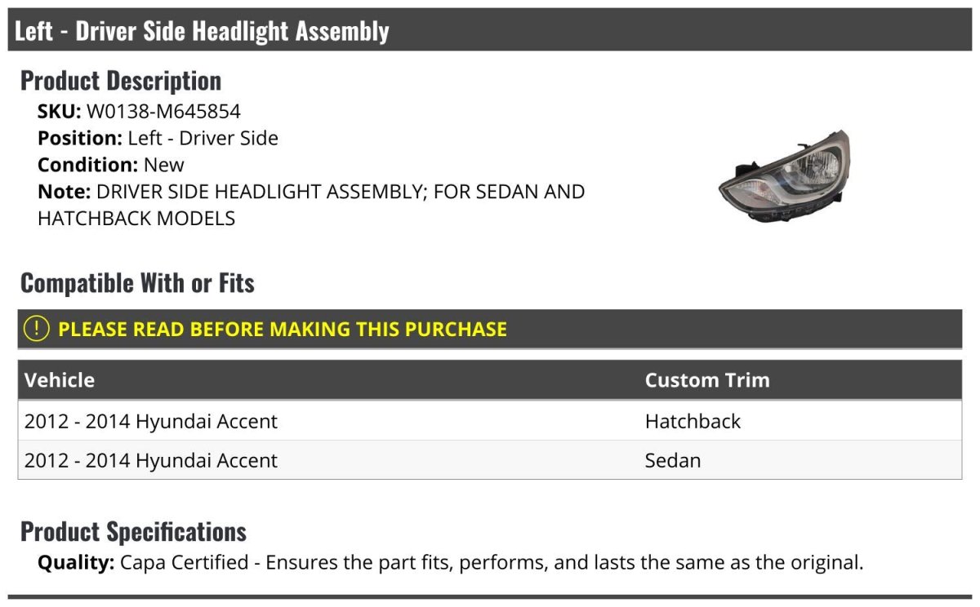980x607 pixels.
Task: Click the Note text about sedan and hatchback
Action: point(340,193)
